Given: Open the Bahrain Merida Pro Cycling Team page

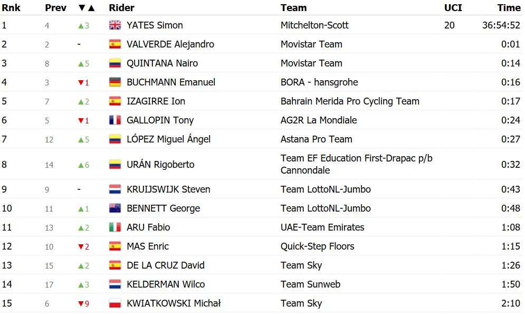Looking at the screenshot, I should (x=350, y=101).
